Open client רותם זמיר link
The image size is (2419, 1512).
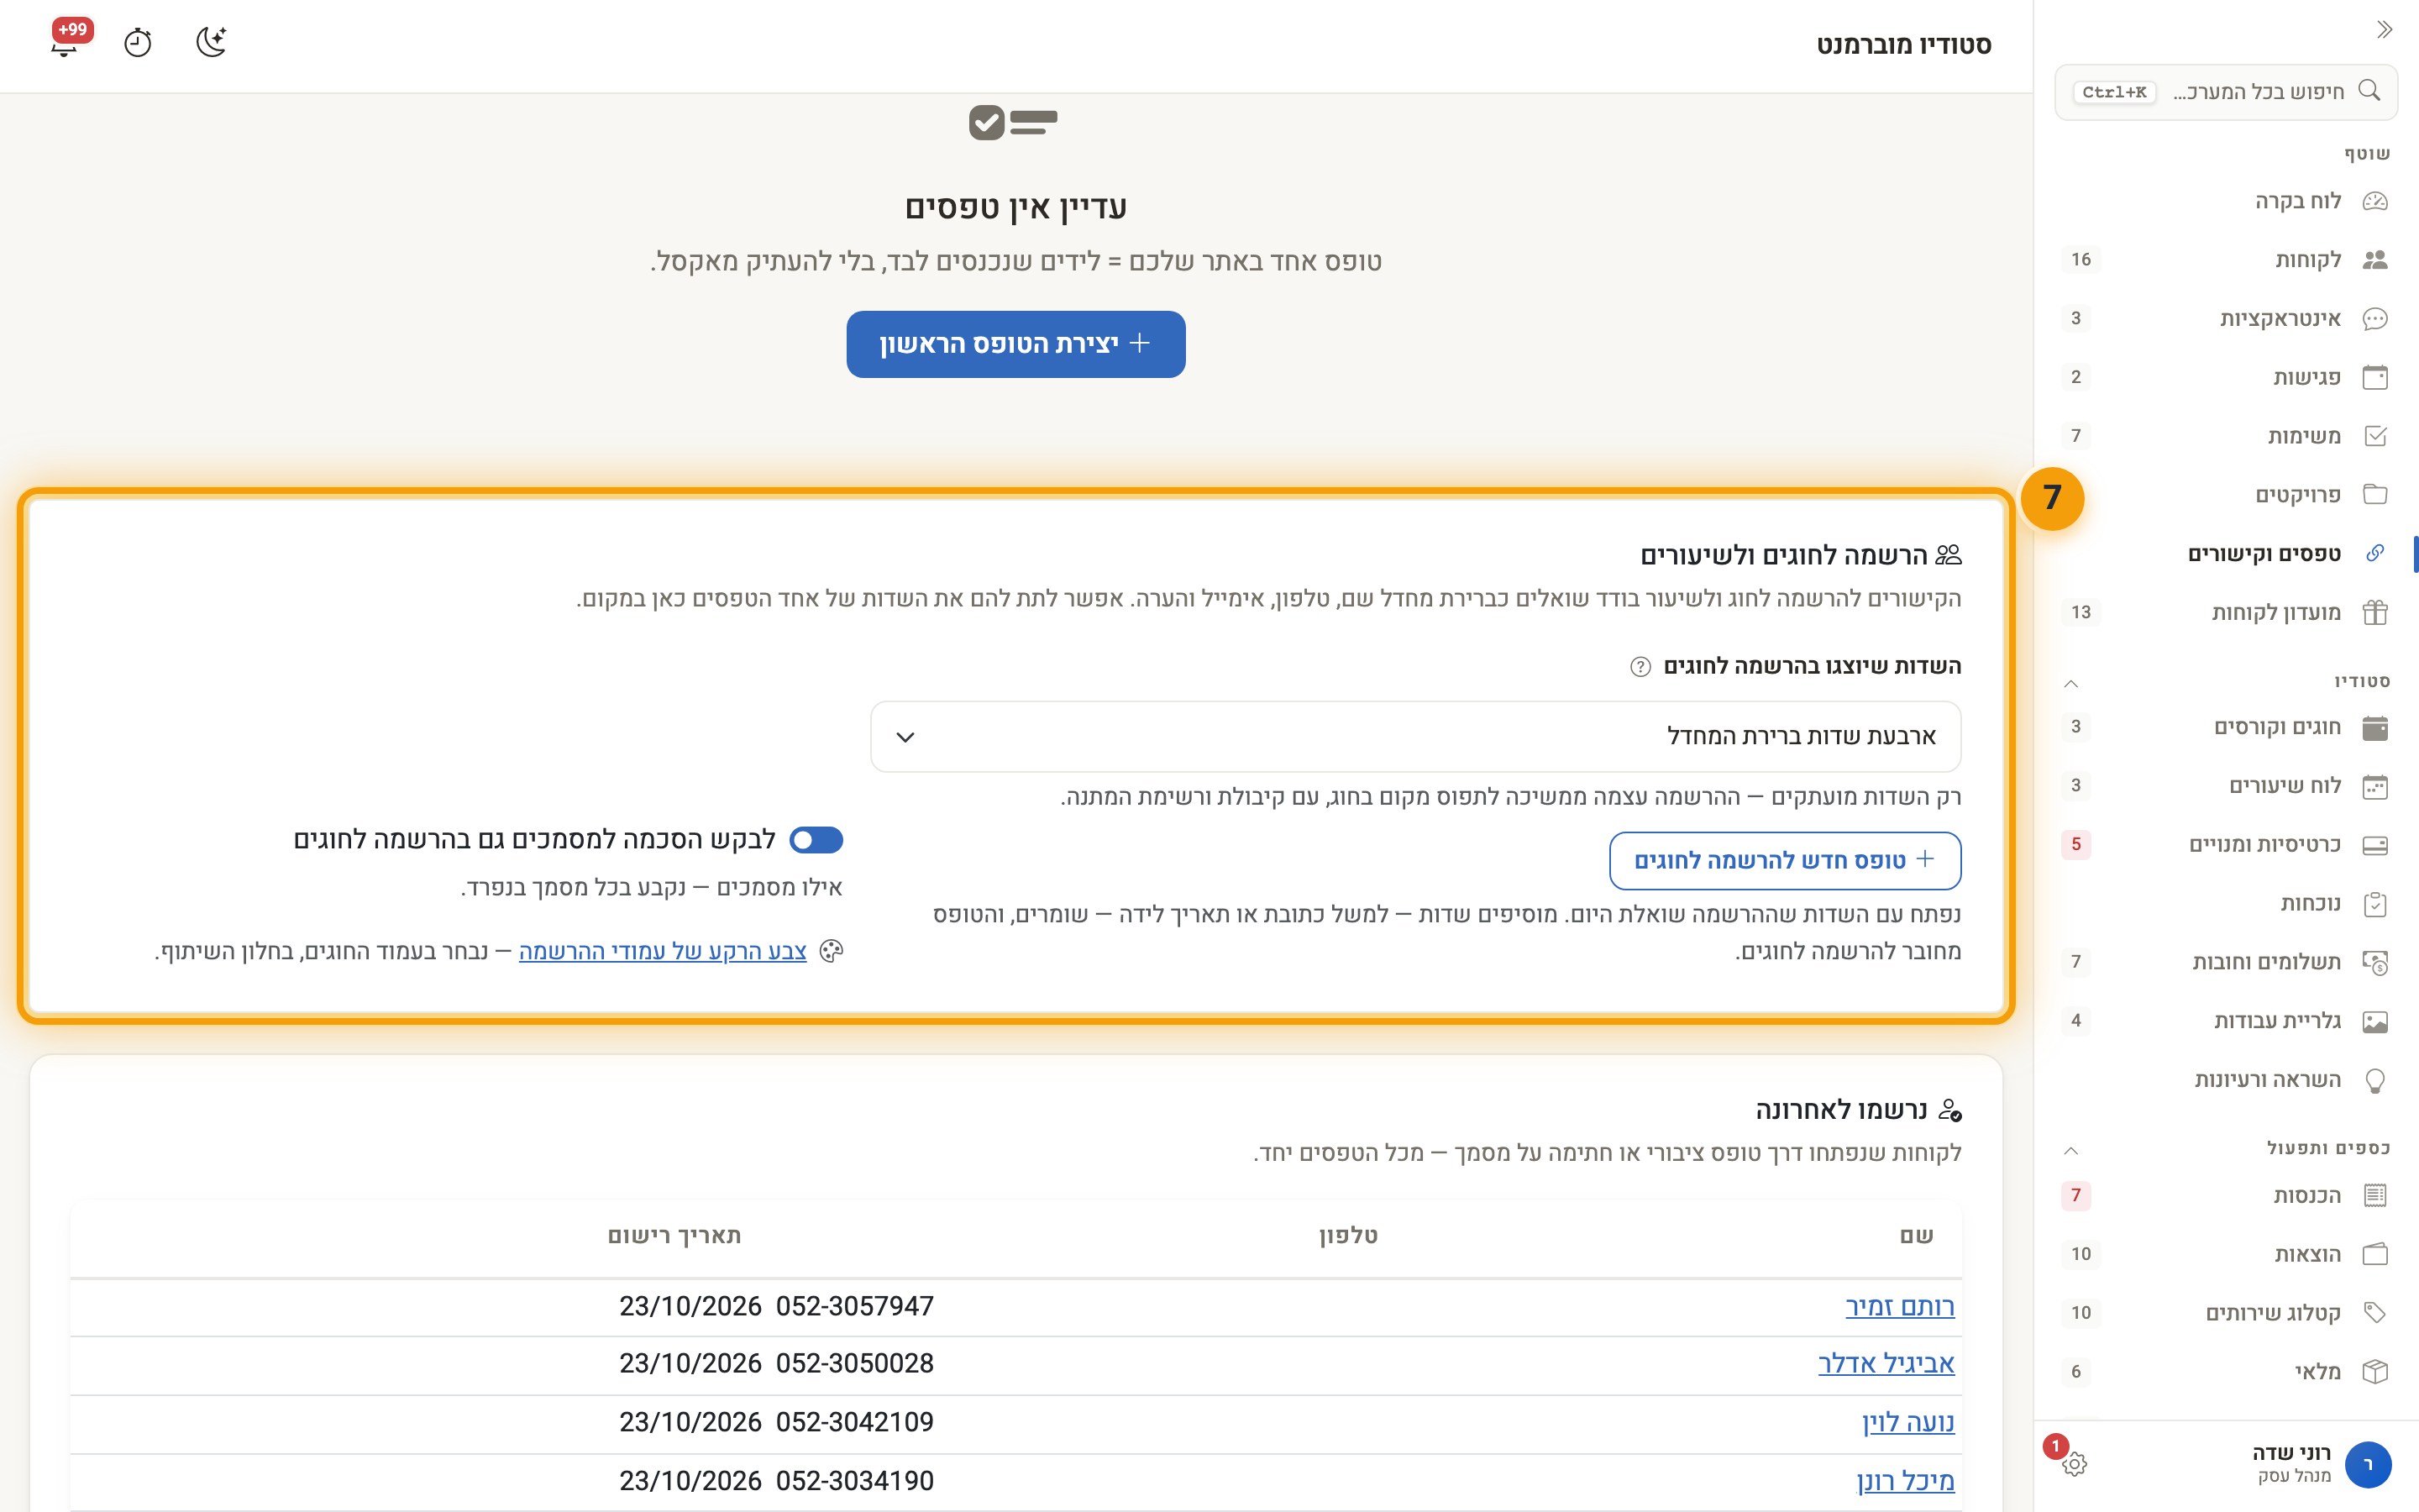[1899, 1306]
